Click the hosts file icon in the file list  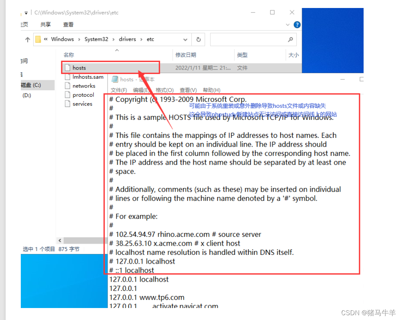point(68,68)
